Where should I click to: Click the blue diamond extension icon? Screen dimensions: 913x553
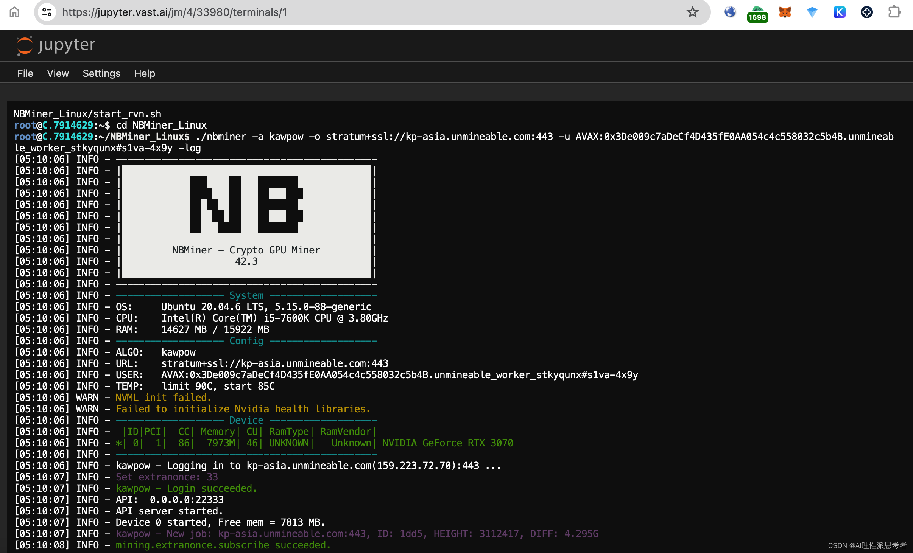[x=812, y=12]
